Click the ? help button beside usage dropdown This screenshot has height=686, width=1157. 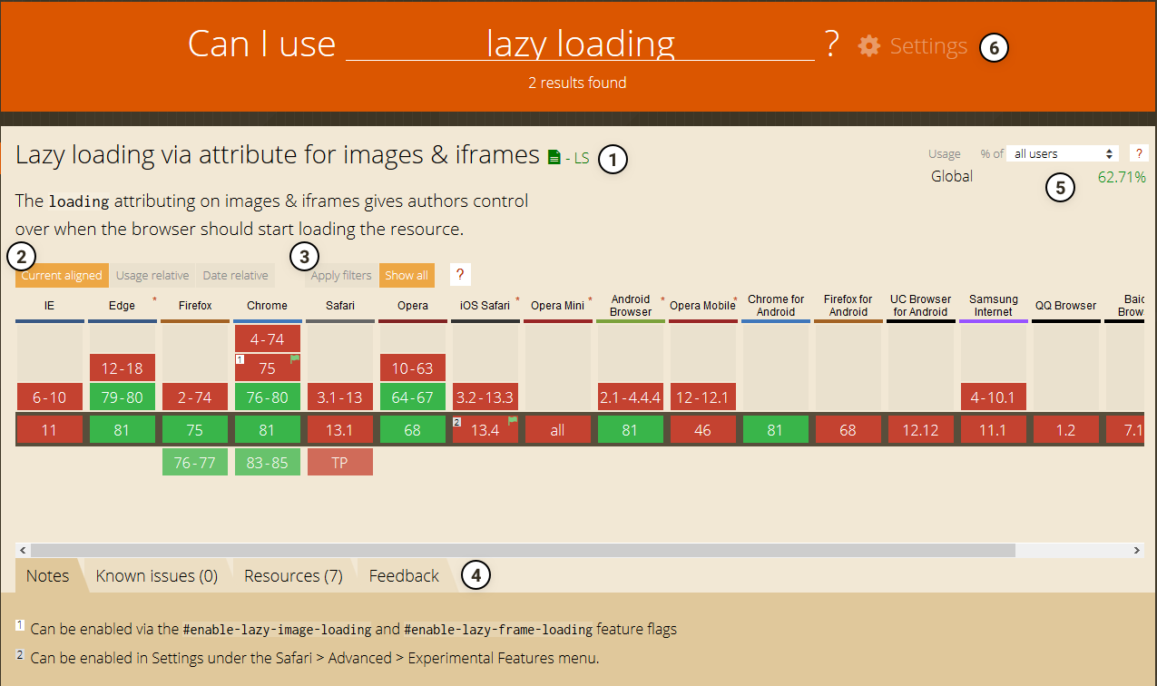(1137, 153)
